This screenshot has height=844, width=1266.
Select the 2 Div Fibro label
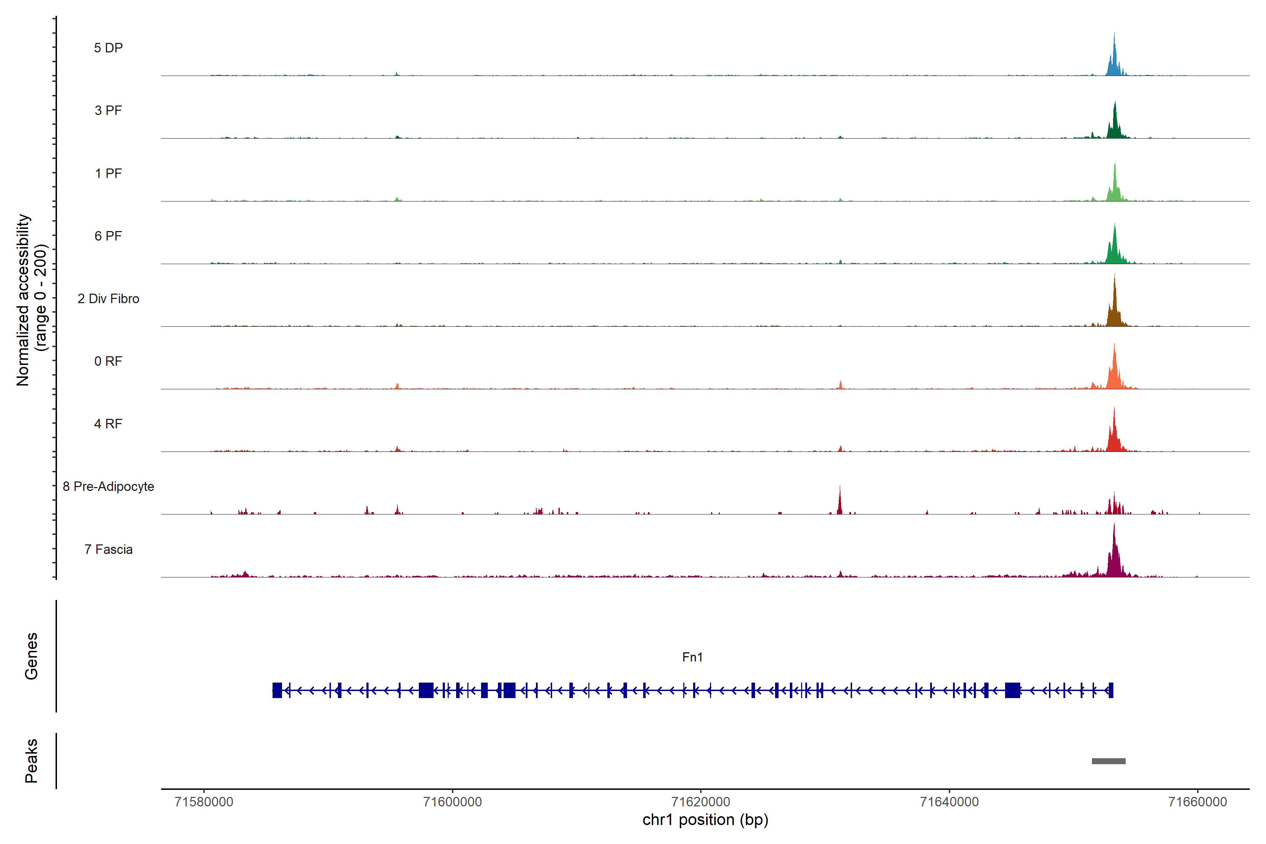[108, 299]
